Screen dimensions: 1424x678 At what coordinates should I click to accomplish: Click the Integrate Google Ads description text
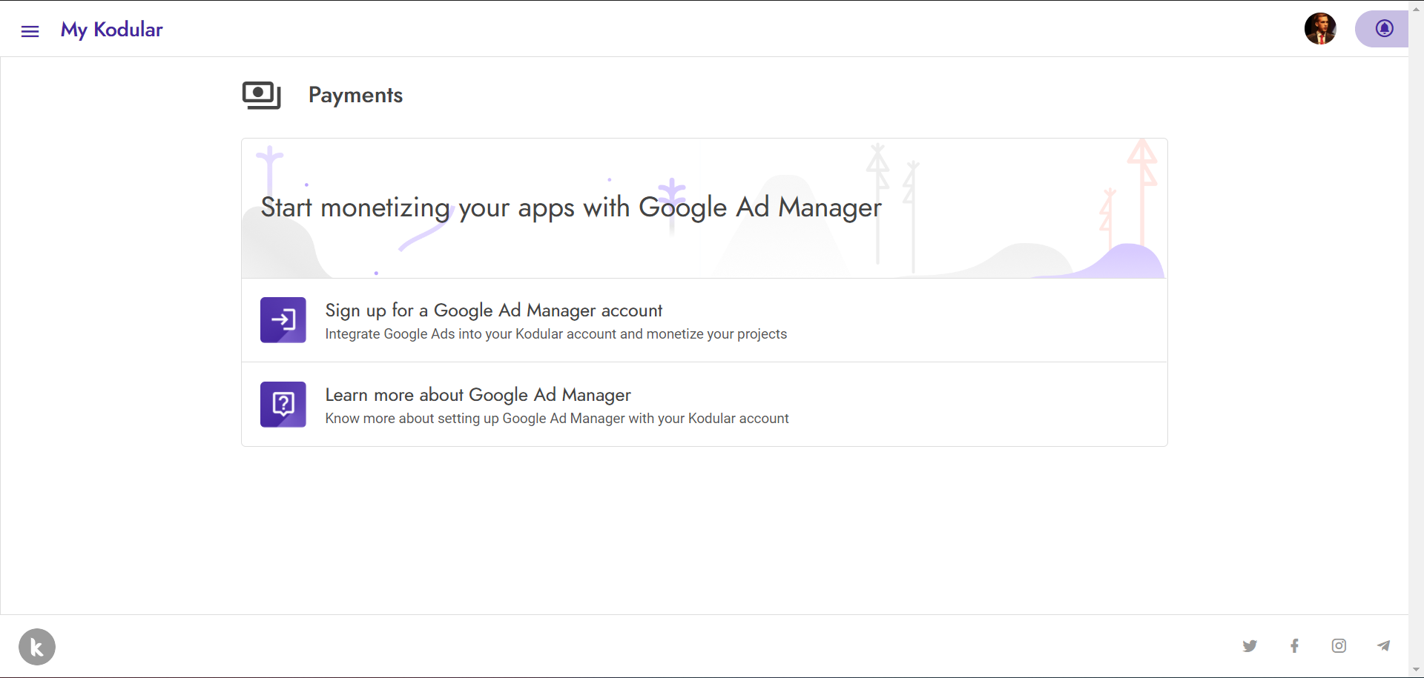pyautogui.click(x=556, y=334)
